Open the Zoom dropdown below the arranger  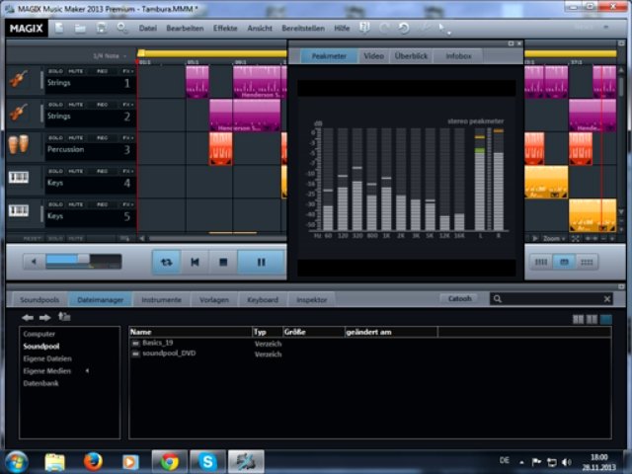pos(555,238)
